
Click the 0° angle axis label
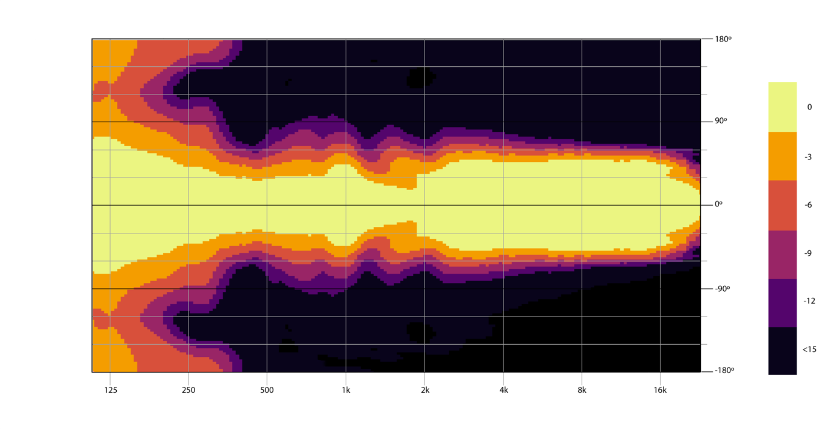pos(718,205)
